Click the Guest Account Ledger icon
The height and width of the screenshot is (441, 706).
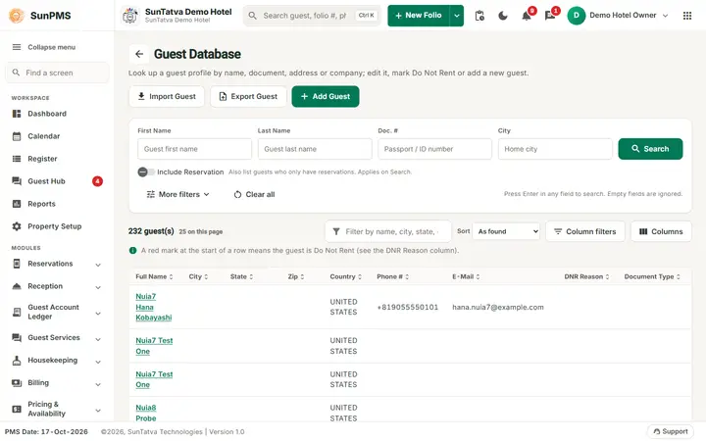click(x=17, y=312)
